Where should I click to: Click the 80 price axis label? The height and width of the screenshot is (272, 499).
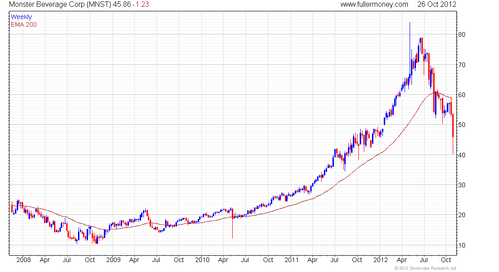(461, 34)
